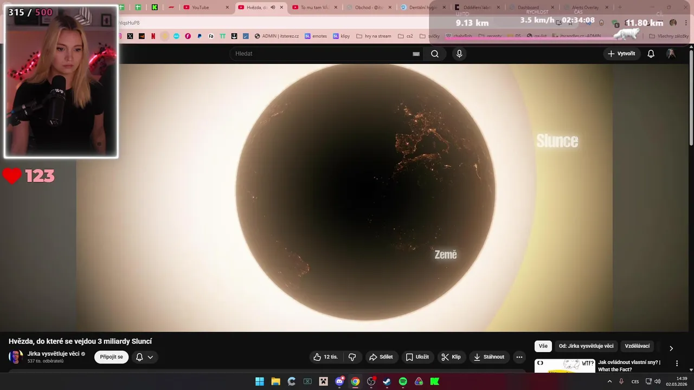
Task: Open the on-screen keyboard in the search box
Action: (x=416, y=54)
